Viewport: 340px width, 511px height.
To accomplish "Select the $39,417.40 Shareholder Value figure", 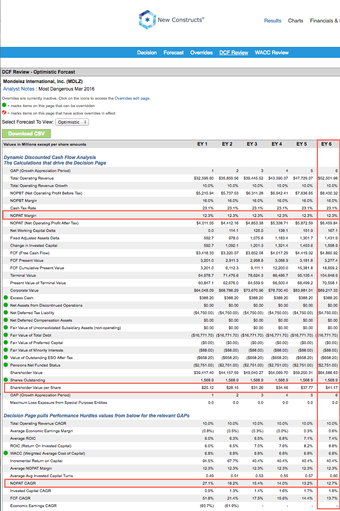I will (x=204, y=372).
